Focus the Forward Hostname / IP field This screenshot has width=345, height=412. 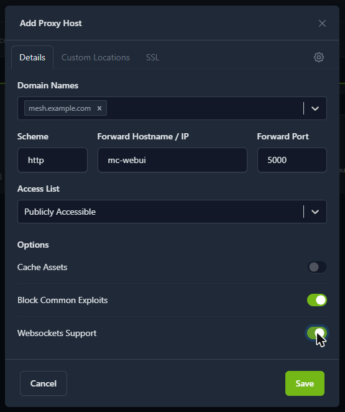[x=172, y=160]
